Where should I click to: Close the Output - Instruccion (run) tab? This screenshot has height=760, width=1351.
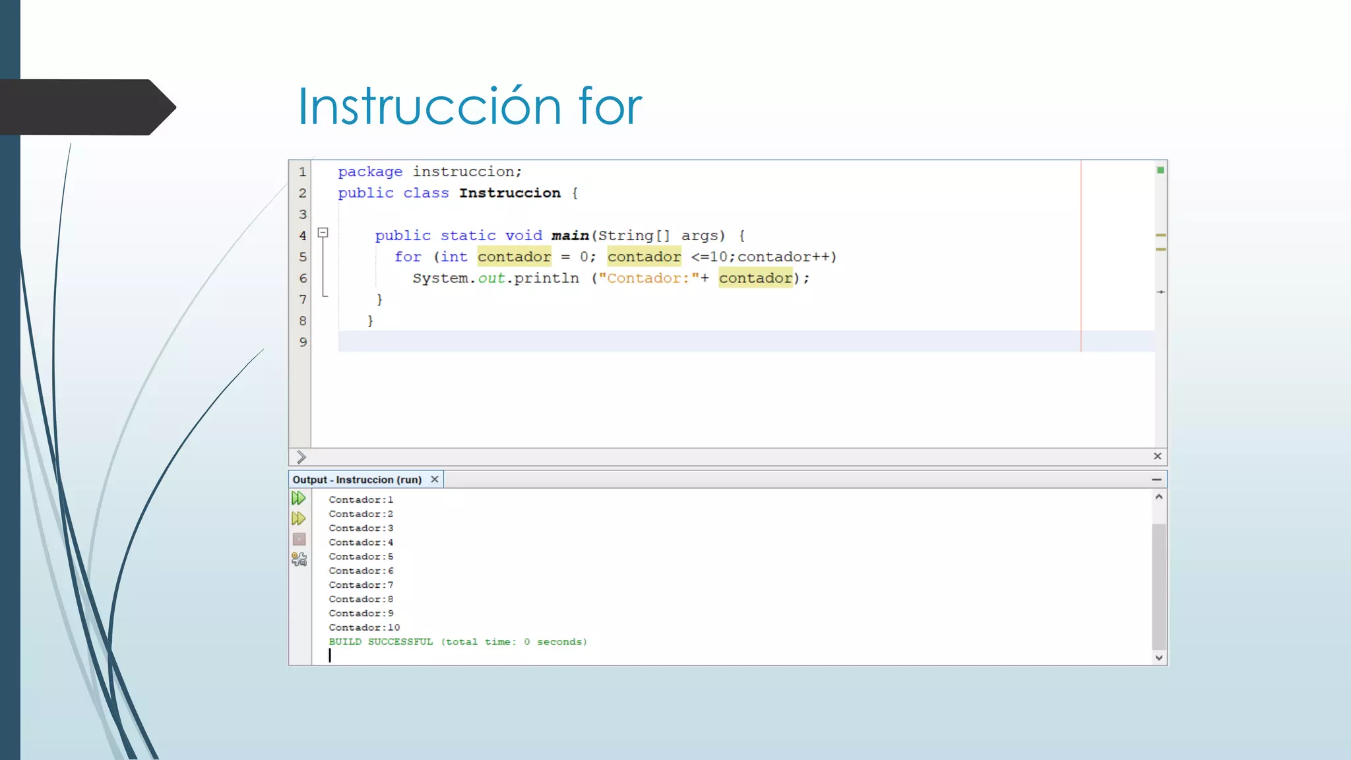434,479
